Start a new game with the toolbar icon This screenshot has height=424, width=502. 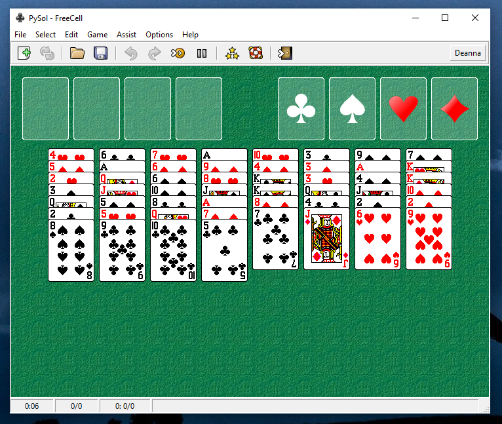[x=24, y=53]
